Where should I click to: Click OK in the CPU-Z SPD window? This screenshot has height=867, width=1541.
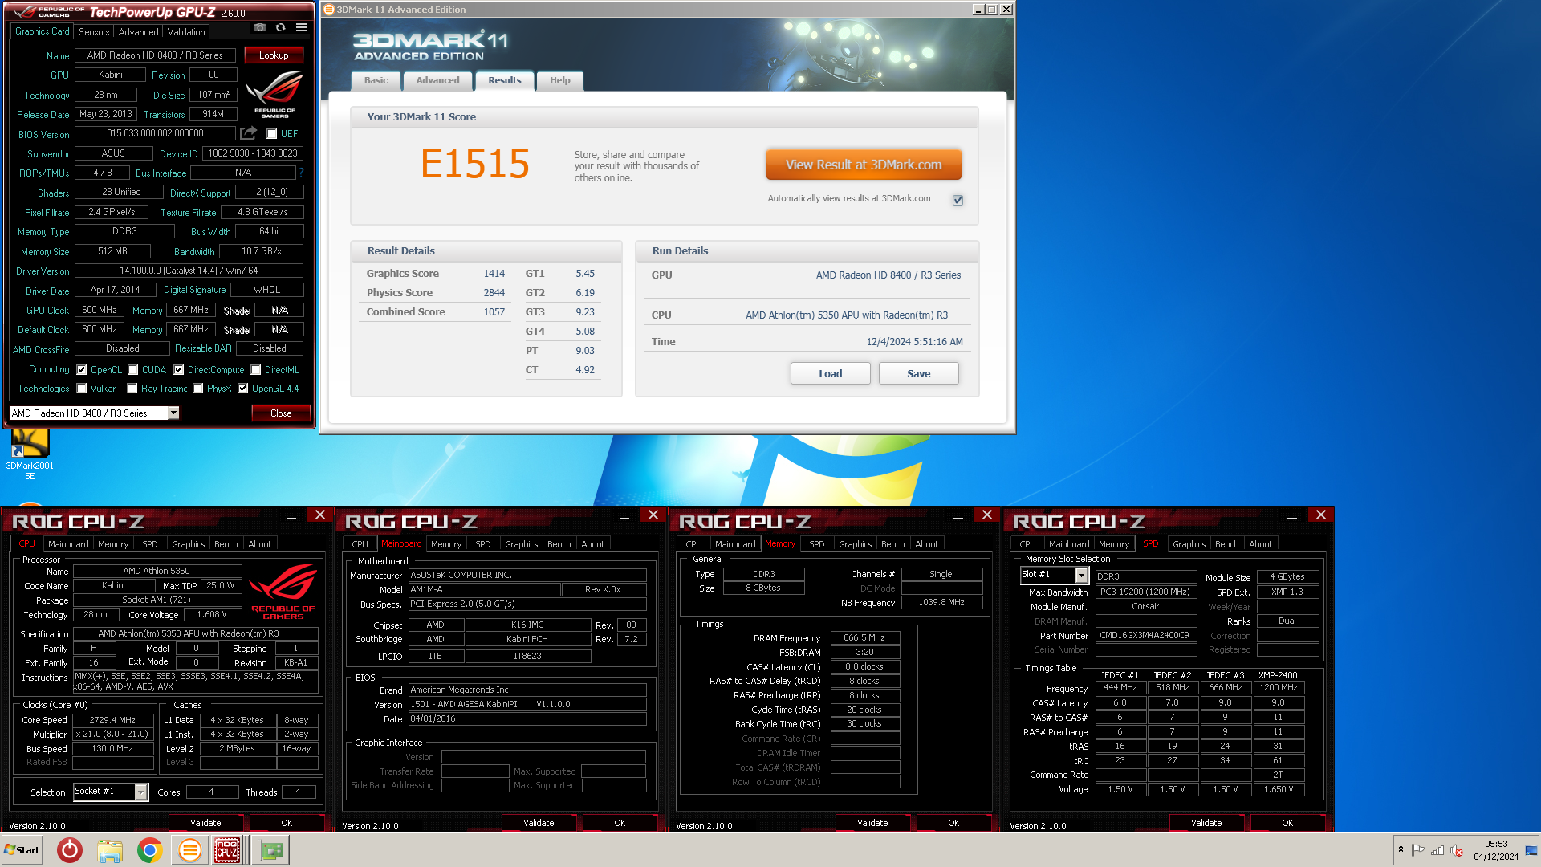tap(1287, 823)
